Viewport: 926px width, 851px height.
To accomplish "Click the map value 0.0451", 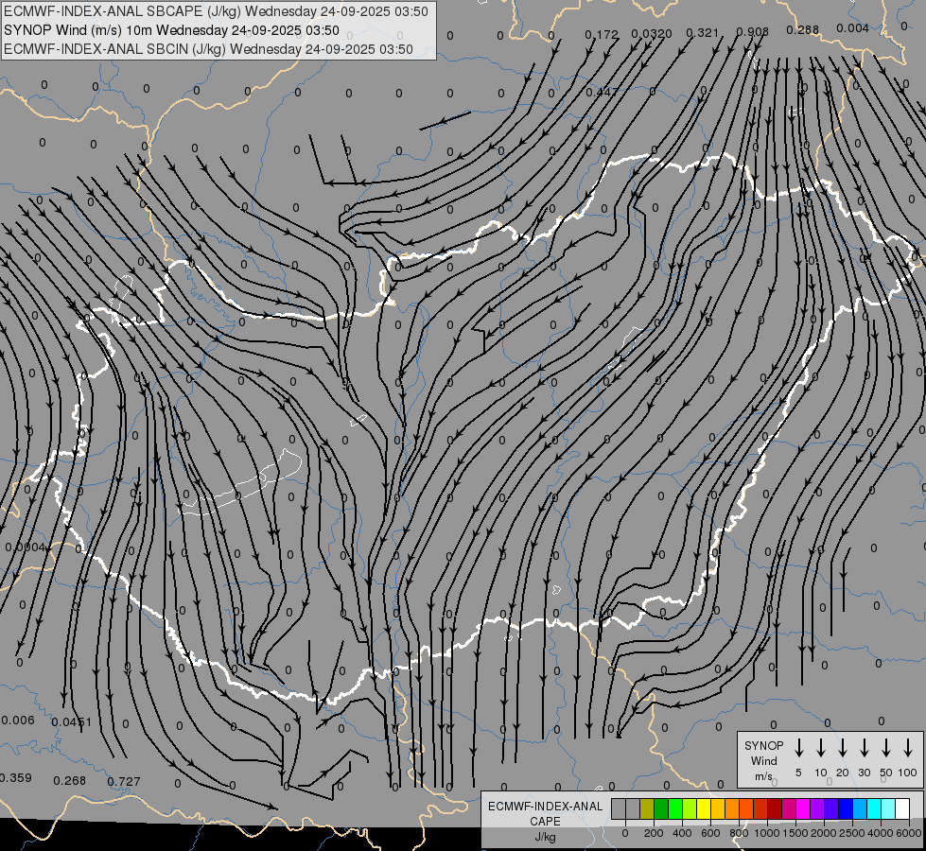I will [72, 722].
